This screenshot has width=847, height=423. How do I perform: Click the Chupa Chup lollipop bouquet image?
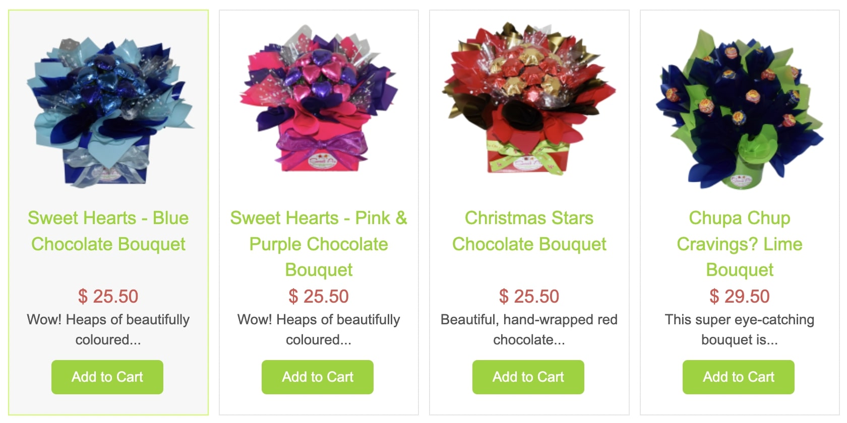coord(740,109)
